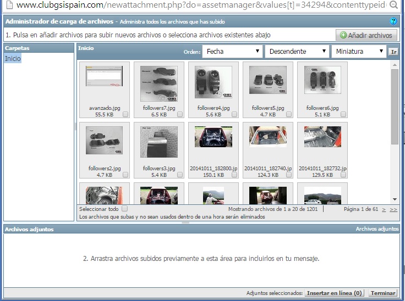Click the Terminar button
This screenshot has height=301, width=405.
[383, 293]
